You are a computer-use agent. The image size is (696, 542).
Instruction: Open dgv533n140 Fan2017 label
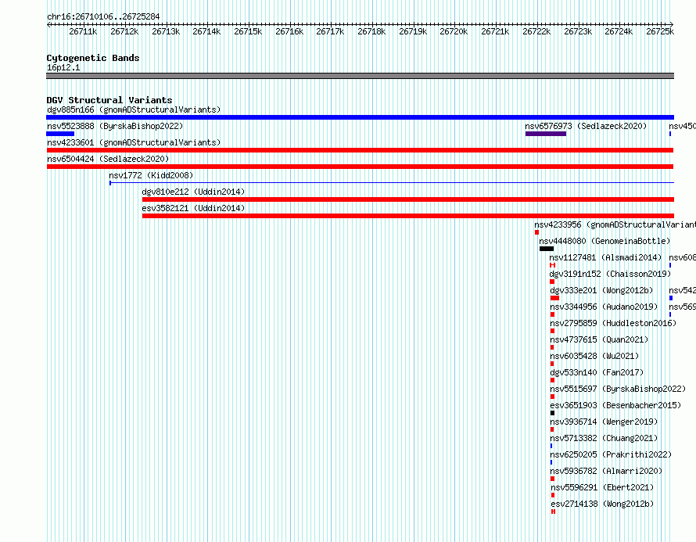click(x=597, y=372)
